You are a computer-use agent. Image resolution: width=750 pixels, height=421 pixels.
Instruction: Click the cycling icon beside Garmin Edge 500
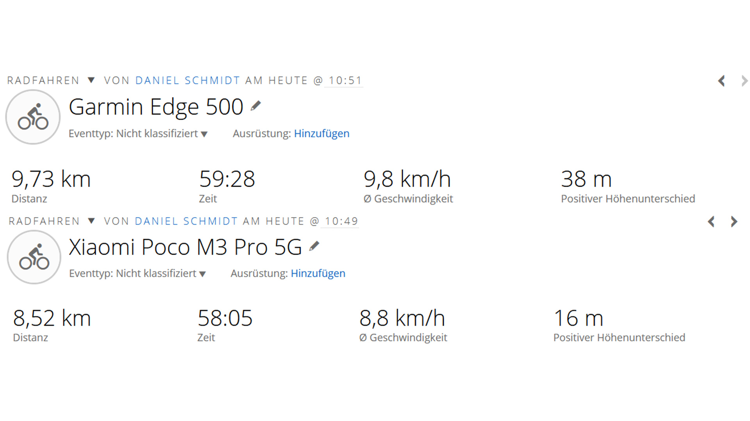pyautogui.click(x=33, y=117)
